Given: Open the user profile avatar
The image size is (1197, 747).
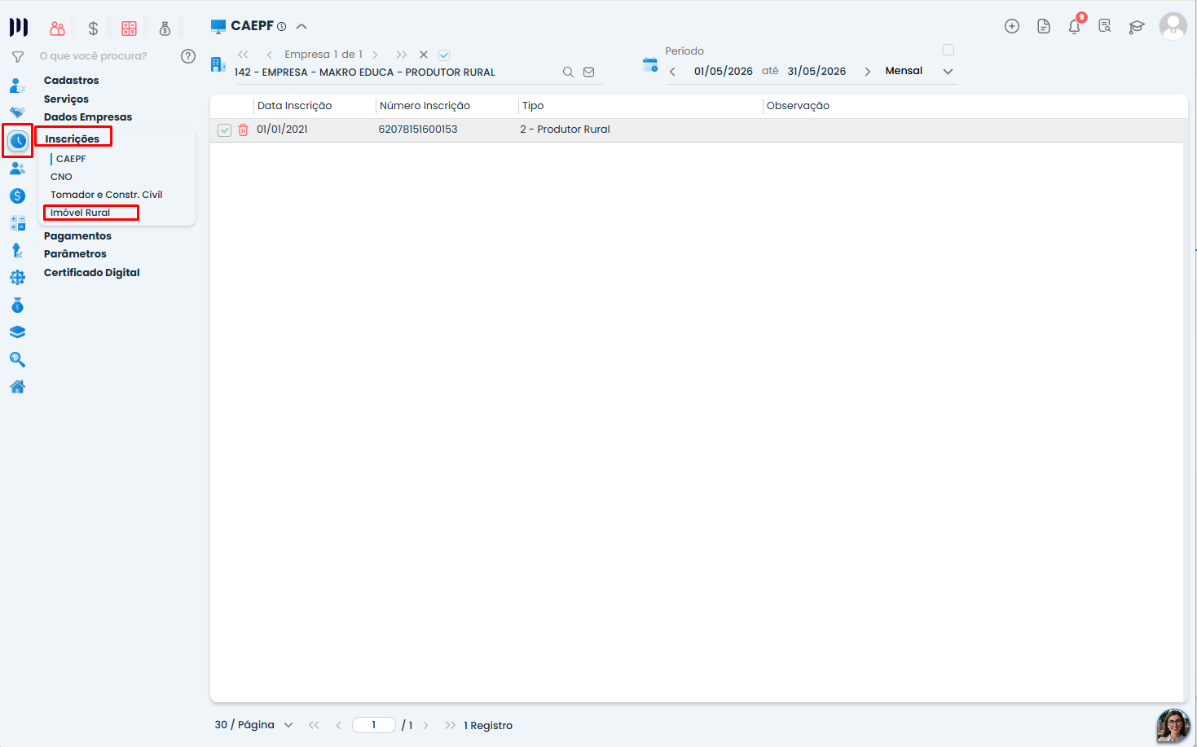Looking at the screenshot, I should pyautogui.click(x=1173, y=26).
